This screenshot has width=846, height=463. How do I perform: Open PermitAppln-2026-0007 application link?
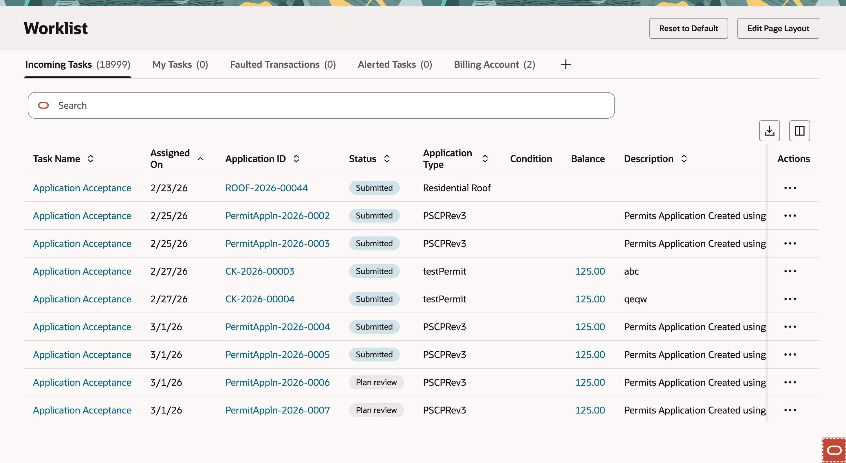tap(277, 410)
